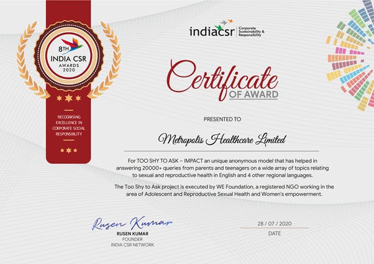Click the 'OF AWARD' underlined text
Screen dimensions: 374x264
[x=253, y=94]
